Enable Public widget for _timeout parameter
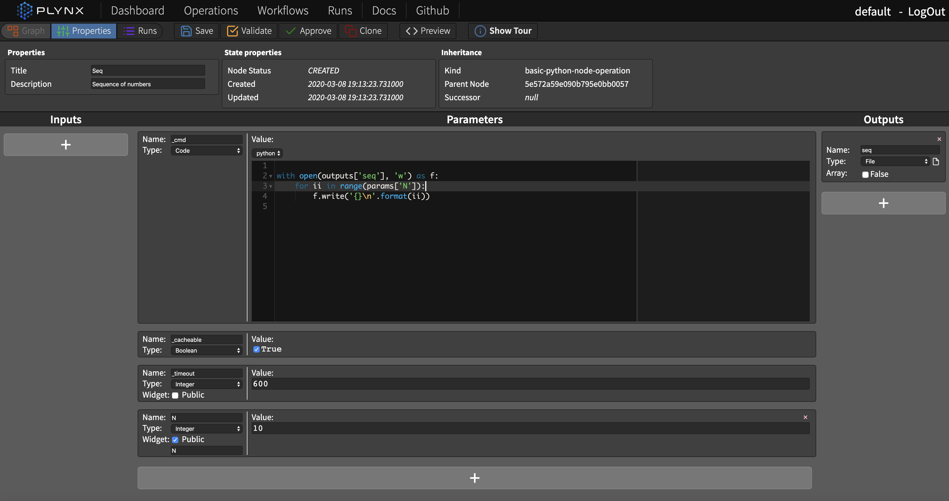 click(x=175, y=395)
